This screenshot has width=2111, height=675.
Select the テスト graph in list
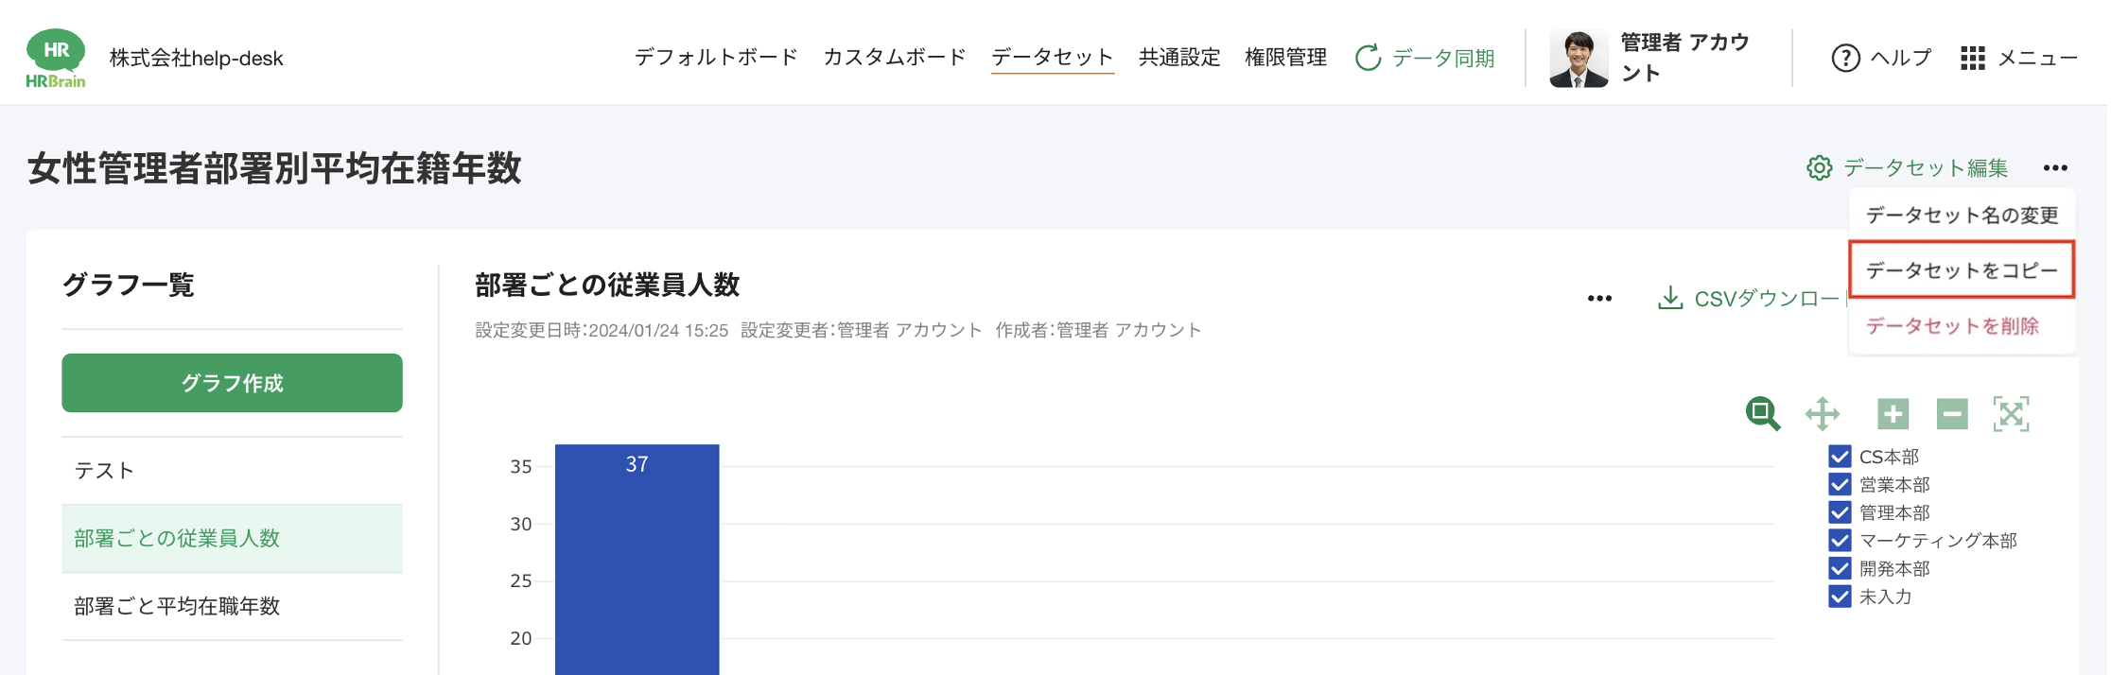coord(232,471)
